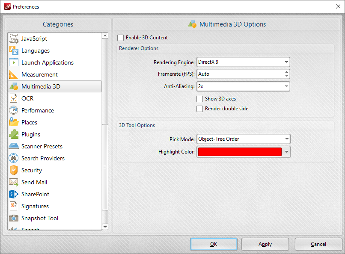This screenshot has width=345, height=254.
Task: Go to the Security category
Action: click(x=55, y=170)
